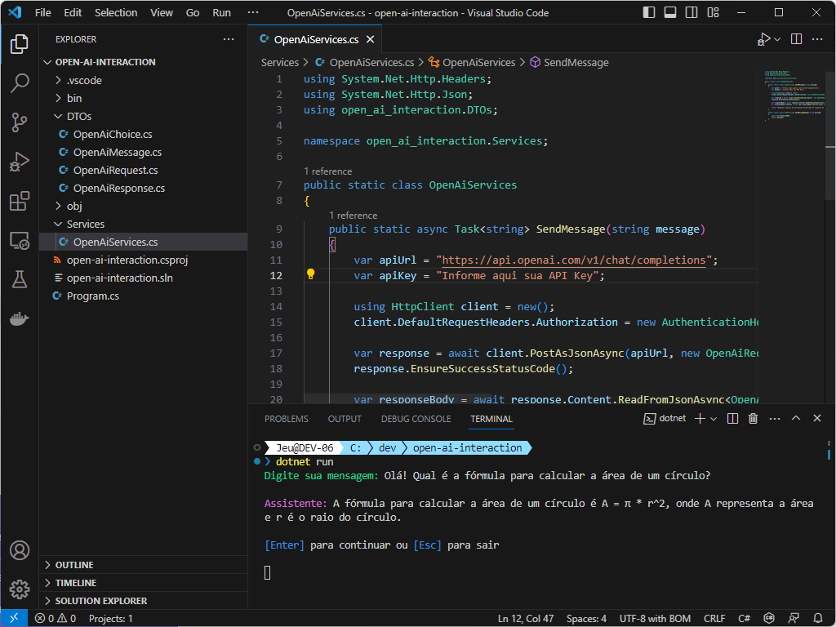Maximize the terminal panel with the chevron
836x627 pixels.
(x=795, y=418)
